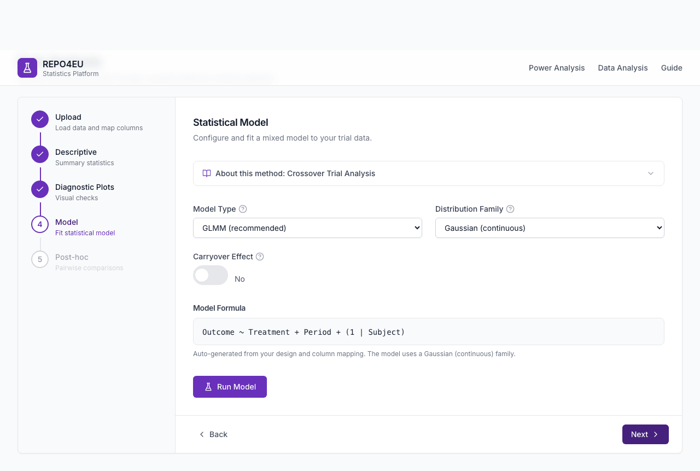
Task: Click 'Load data and map columns' text
Action: click(x=99, y=128)
